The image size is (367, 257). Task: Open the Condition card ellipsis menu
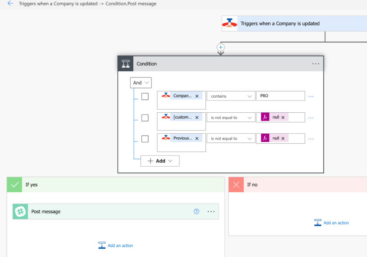coord(315,64)
